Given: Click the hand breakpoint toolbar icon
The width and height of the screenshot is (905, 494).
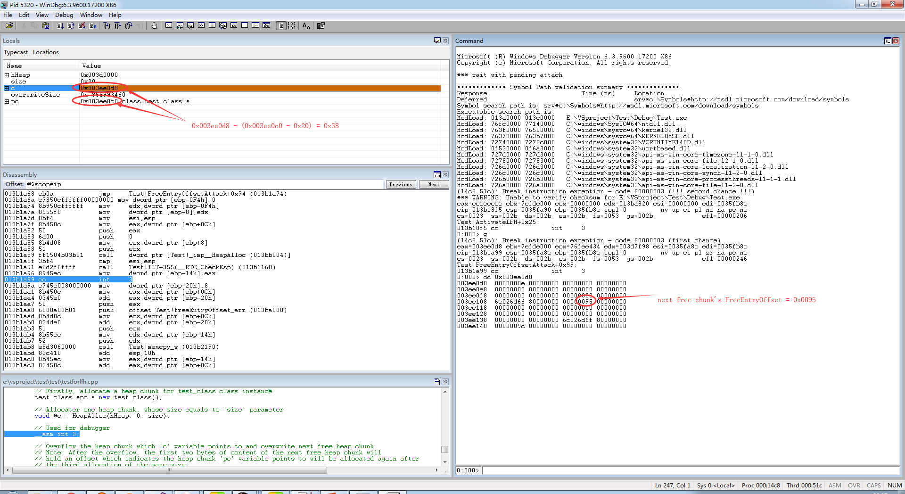Looking at the screenshot, I should point(154,25).
